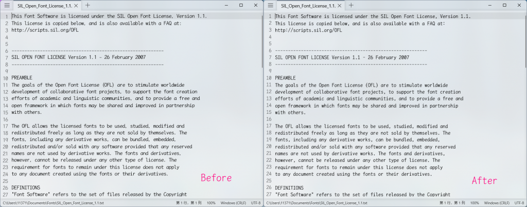
Task: Click the DEFINITIONS heading in right window
Action: [x=289, y=188]
